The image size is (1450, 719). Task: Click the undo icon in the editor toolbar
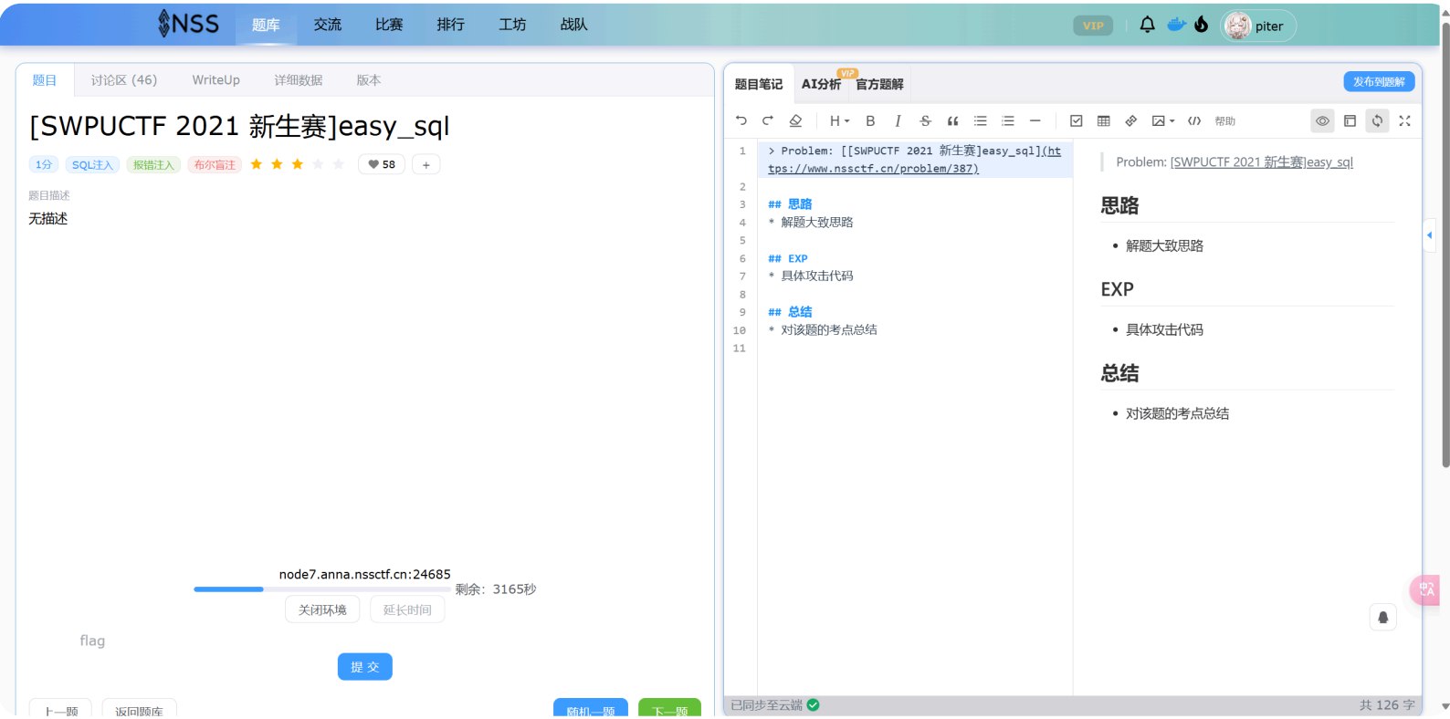[741, 120]
